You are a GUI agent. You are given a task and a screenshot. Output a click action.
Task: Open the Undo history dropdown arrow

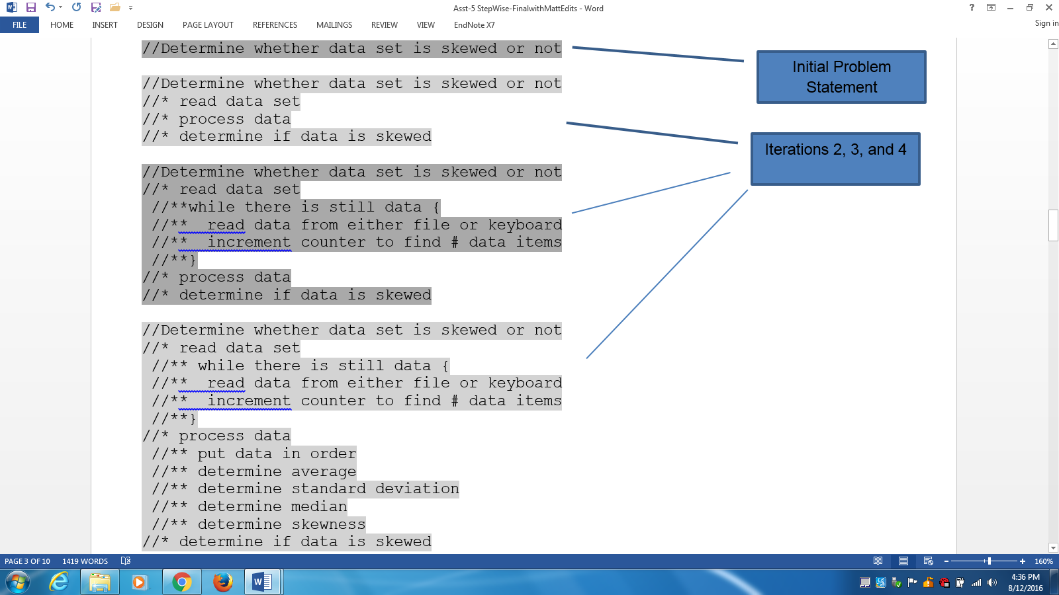tap(60, 8)
